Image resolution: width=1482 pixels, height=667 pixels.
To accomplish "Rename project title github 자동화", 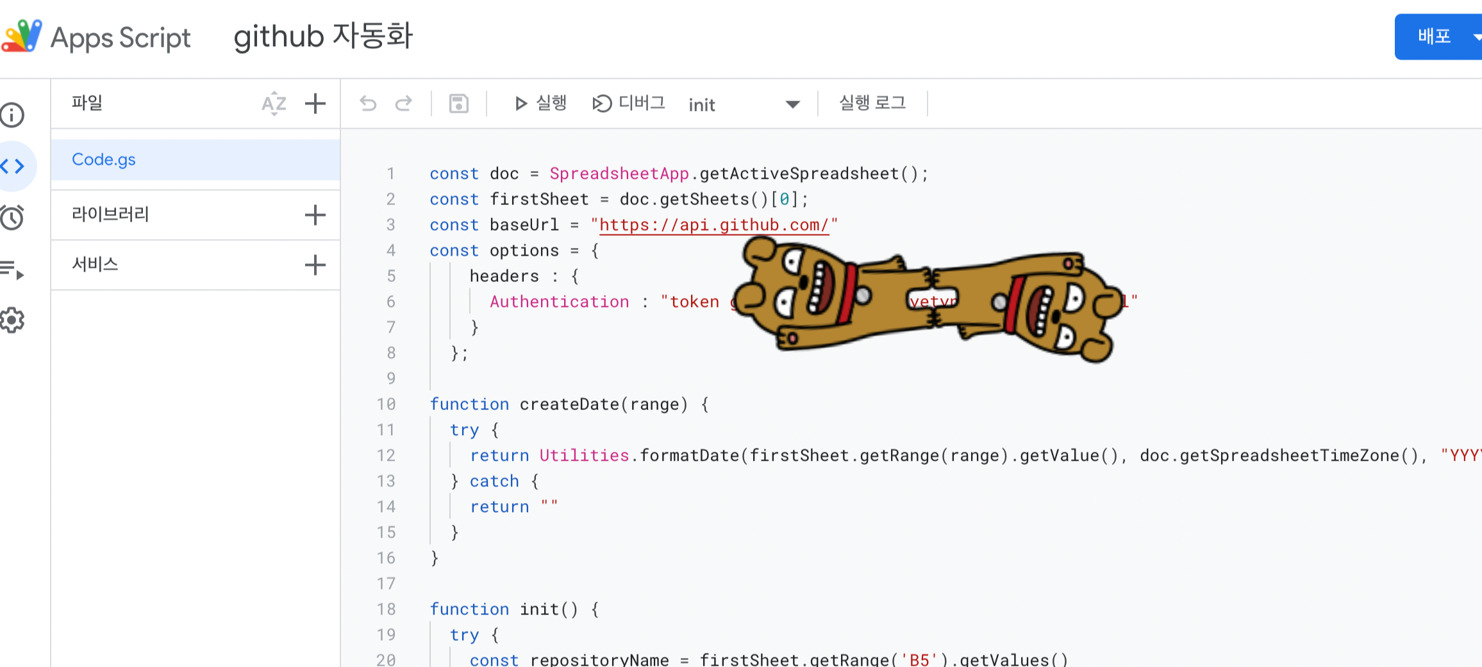I will pos(323,37).
